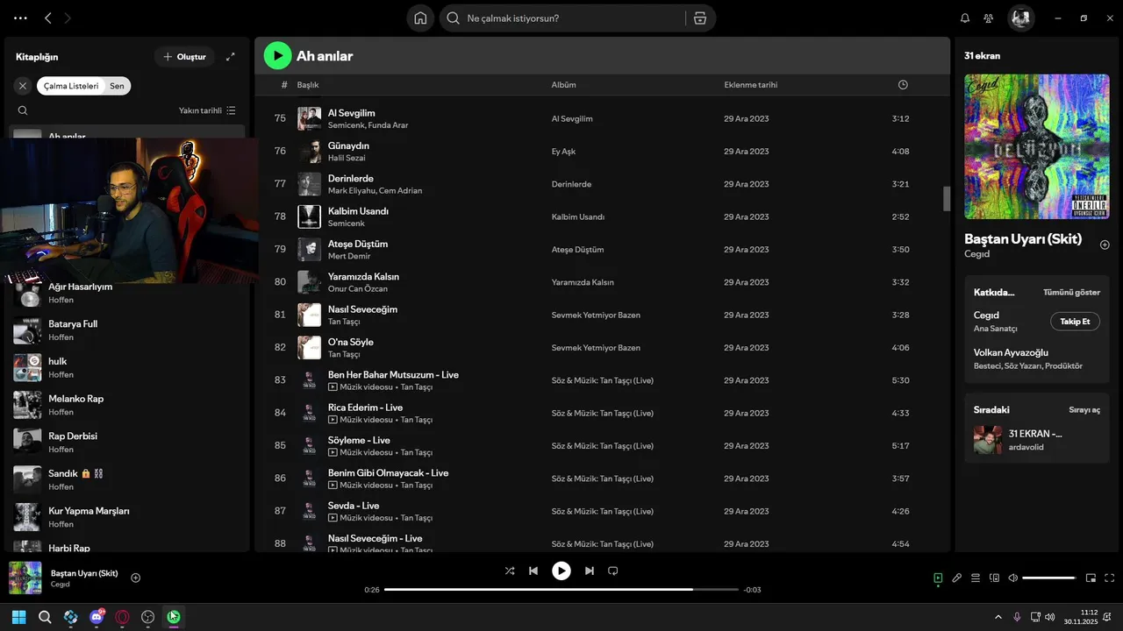The width and height of the screenshot is (1123, 631).
Task: Sort by the Albüm column header
Action: pos(563,85)
